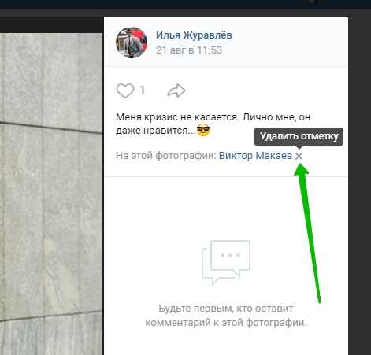Viewport: 371px width, 355px height.
Task: Open the tagged person Виктор Макаев link
Action: [255, 156]
